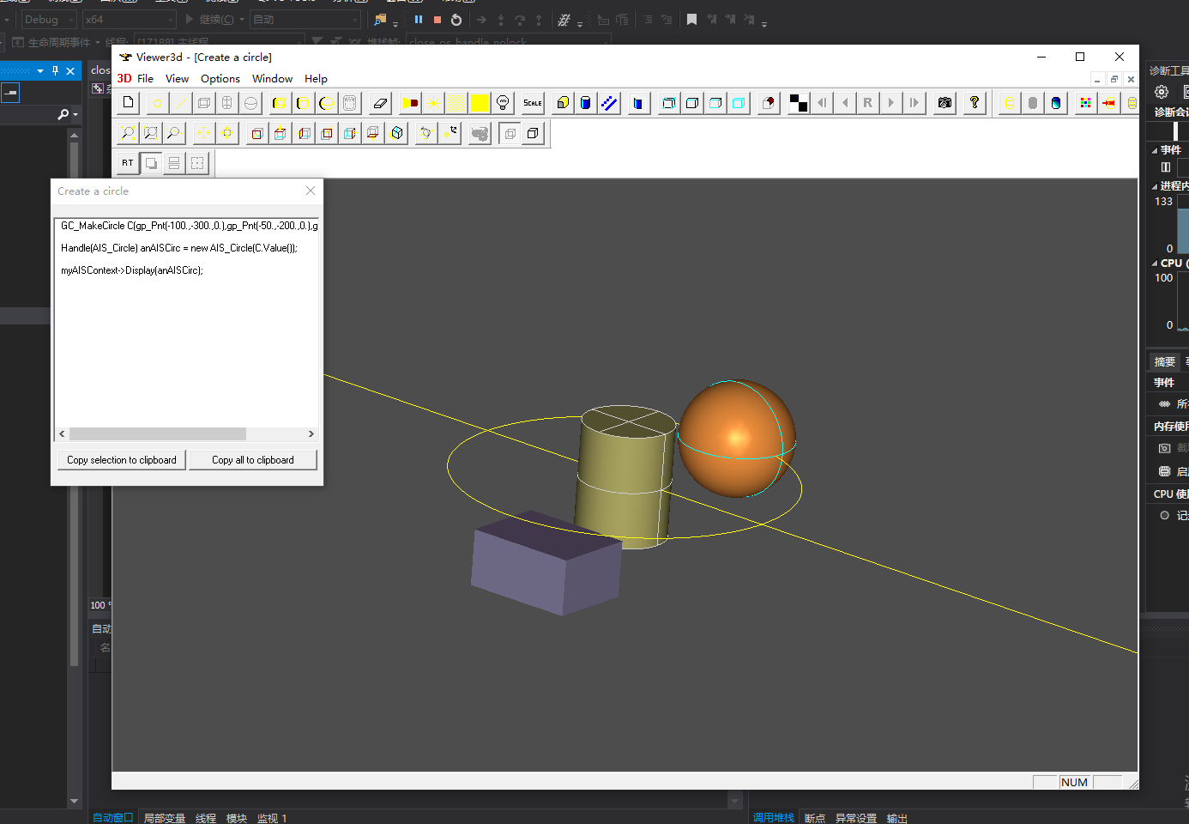Open the File menu in Viewer3d
1189x824 pixels.
click(146, 79)
